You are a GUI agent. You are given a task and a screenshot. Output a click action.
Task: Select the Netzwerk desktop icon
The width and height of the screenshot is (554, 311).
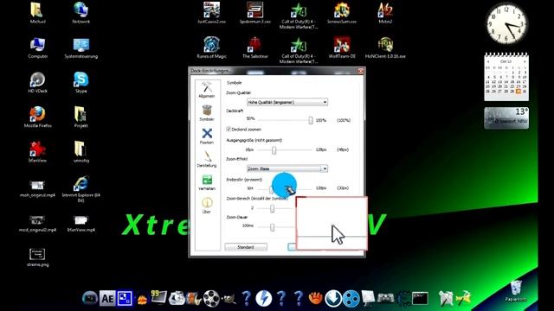(x=81, y=13)
